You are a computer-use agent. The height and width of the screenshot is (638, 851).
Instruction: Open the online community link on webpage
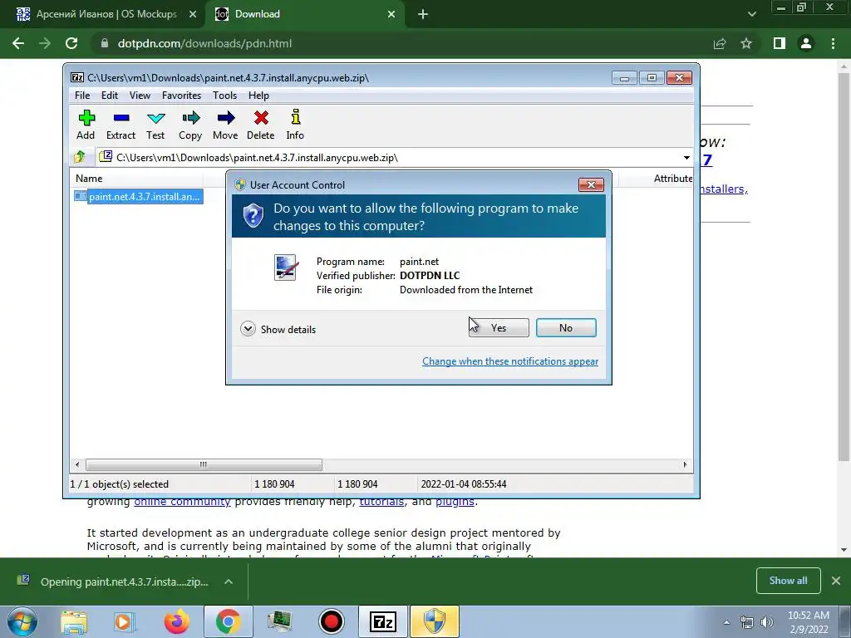182,501
